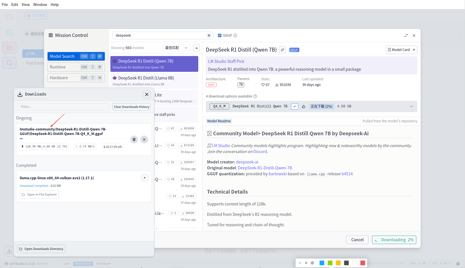Open the Window menu
The height and width of the screenshot is (268, 465).
(x=40, y=5)
